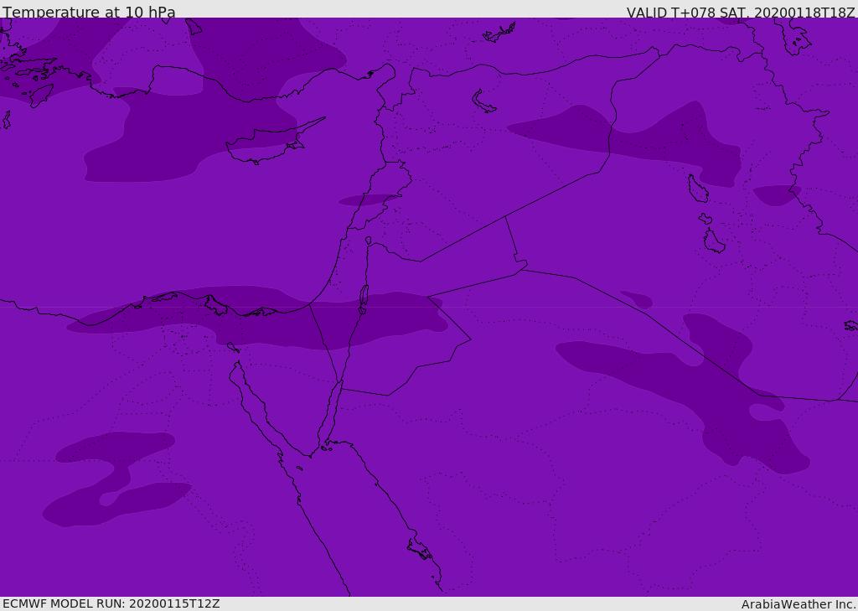Image resolution: width=858 pixels, height=611 pixels.
Task: Click the 'ArabiaWeather Inc' credit text
Action: click(798, 604)
